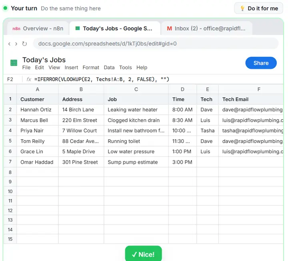Click the browser back arrow

[x=9, y=44]
